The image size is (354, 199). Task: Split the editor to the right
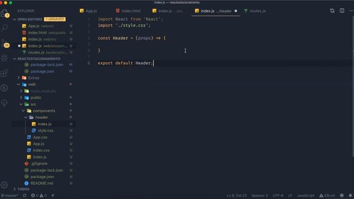click(342, 11)
